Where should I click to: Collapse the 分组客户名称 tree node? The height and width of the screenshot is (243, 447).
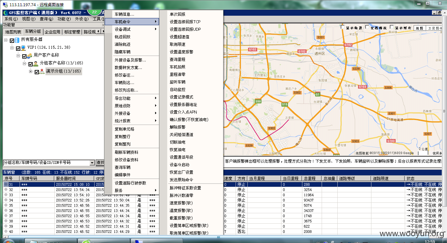coord(25,63)
